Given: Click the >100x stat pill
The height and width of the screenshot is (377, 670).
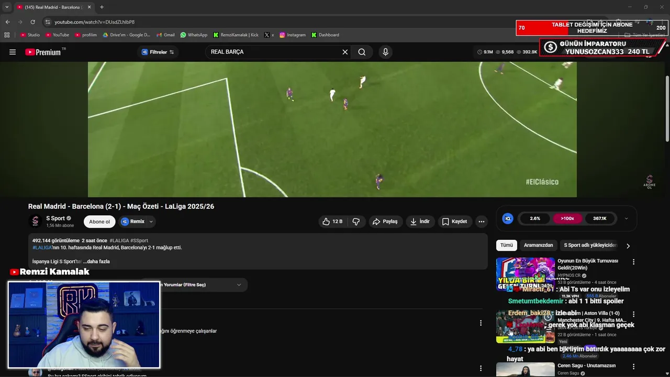Looking at the screenshot, I should (x=567, y=218).
